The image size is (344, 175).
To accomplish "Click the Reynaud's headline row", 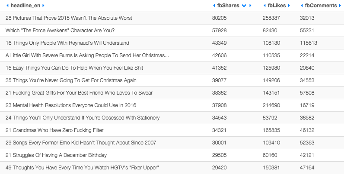I will [67, 43].
